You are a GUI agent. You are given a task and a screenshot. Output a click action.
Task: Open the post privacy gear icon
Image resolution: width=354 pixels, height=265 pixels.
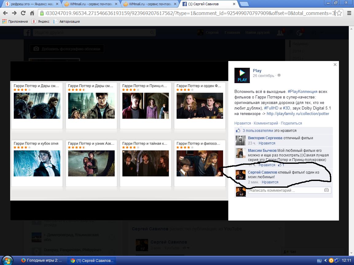279,75
